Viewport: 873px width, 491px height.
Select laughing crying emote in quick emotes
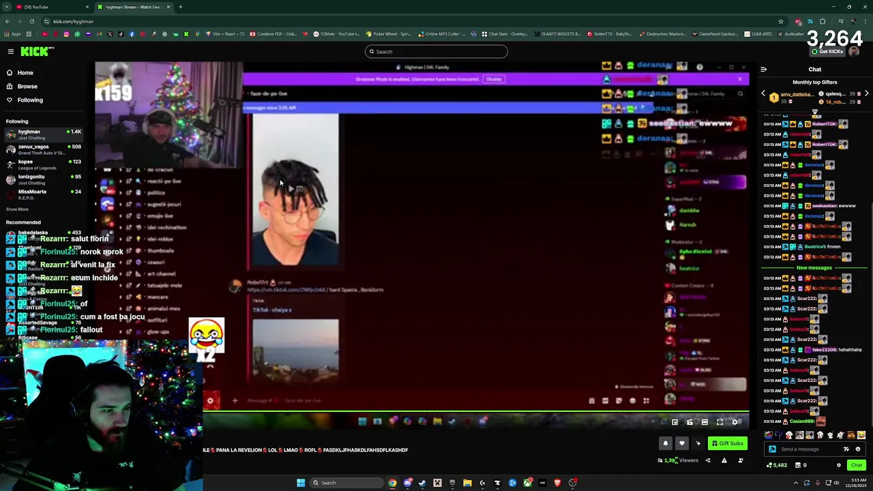(x=861, y=435)
